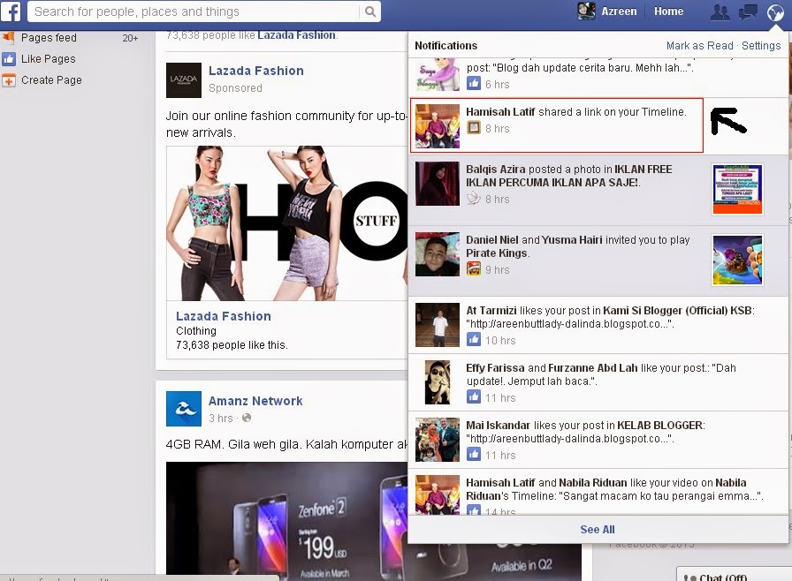
Task: Open Like Pages in sidebar
Action: point(49,59)
